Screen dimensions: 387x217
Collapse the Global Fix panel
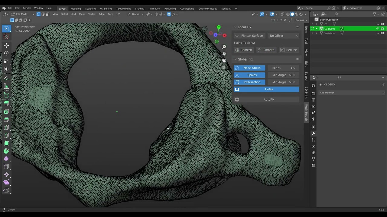pyautogui.click(x=235, y=59)
